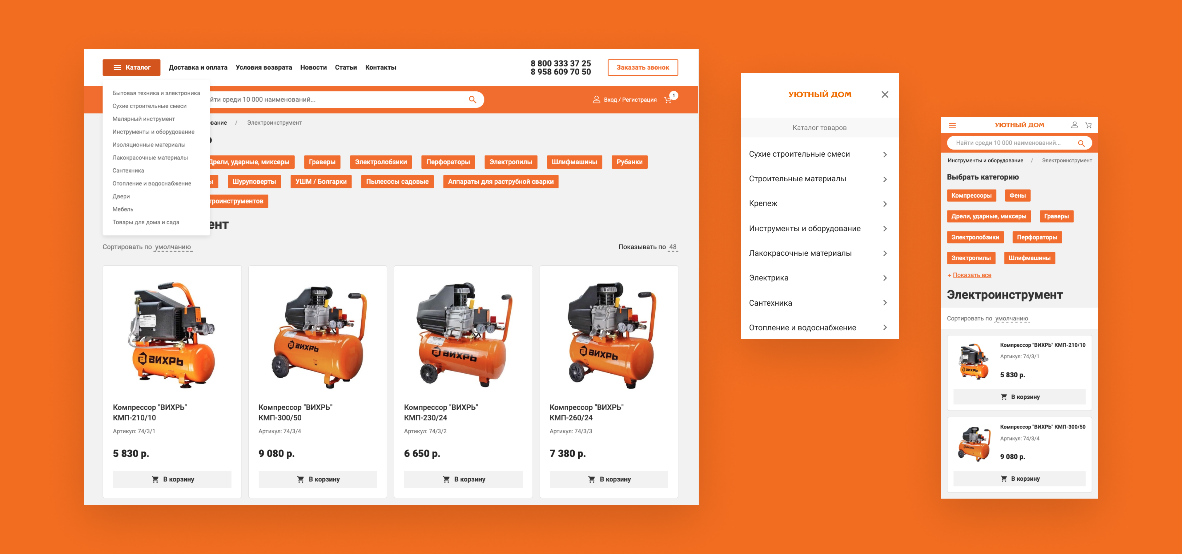Select Изоляционные материалы in catalog dropdown
1182x554 pixels.
pos(149,145)
